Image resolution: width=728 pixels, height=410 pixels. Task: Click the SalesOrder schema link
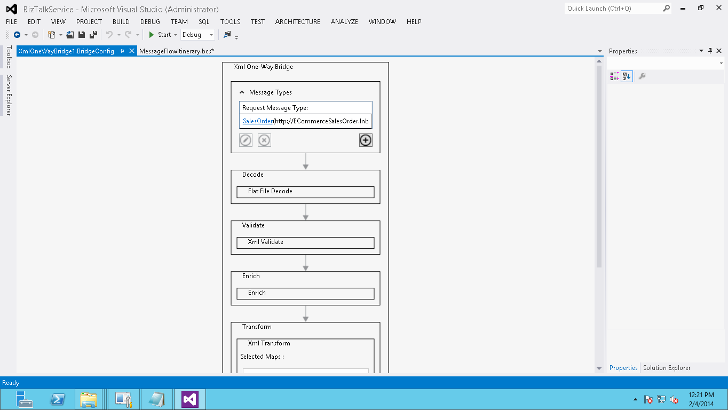click(x=257, y=121)
